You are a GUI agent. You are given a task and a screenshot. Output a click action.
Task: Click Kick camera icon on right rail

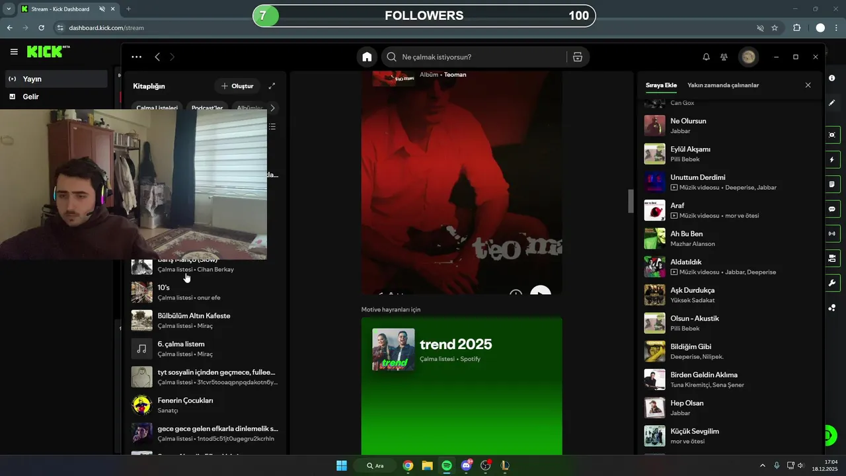831,135
